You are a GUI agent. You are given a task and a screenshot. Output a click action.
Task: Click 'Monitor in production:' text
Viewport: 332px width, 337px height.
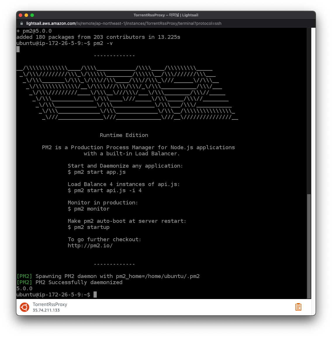(x=103, y=203)
